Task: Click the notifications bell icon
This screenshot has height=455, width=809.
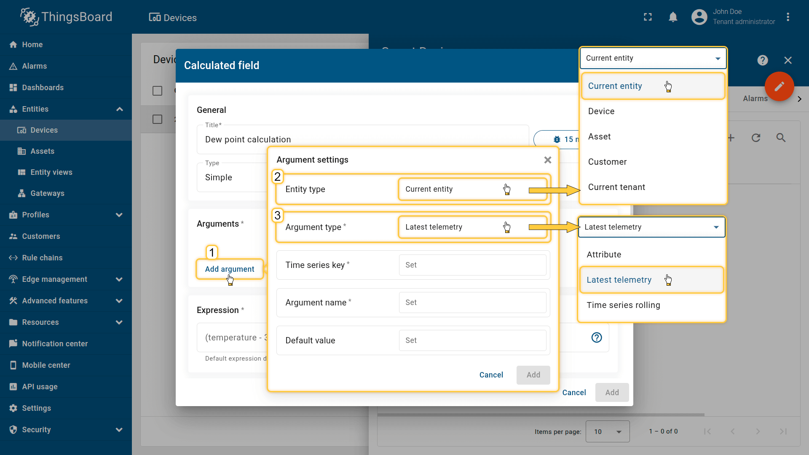Action: 673,17
